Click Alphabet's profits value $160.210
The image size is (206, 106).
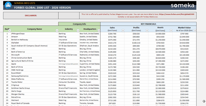point(136,43)
